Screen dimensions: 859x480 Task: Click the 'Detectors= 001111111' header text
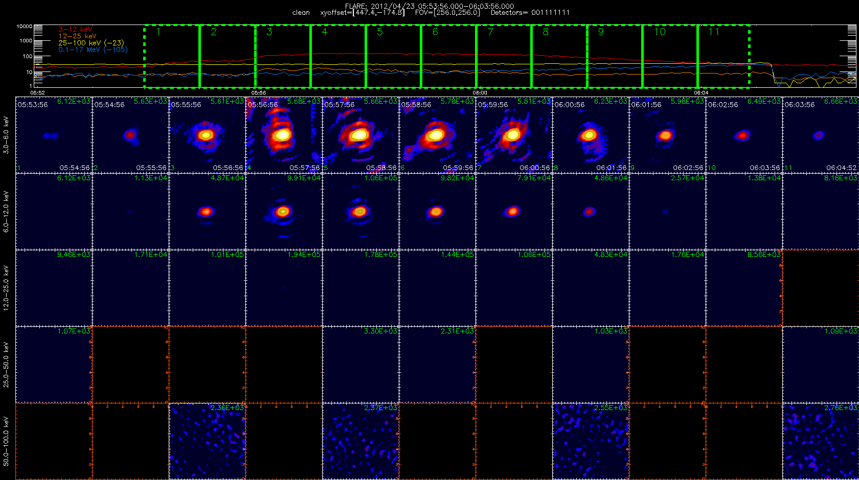click(530, 13)
